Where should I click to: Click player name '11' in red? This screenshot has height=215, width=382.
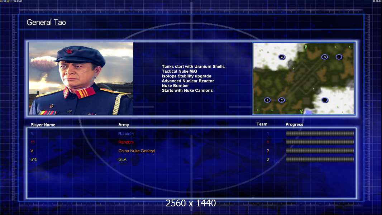[x=33, y=142]
